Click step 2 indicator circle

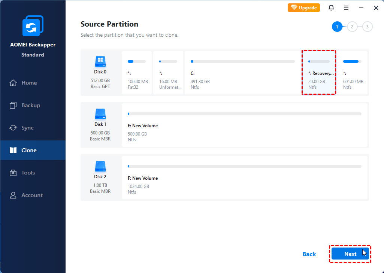(352, 27)
